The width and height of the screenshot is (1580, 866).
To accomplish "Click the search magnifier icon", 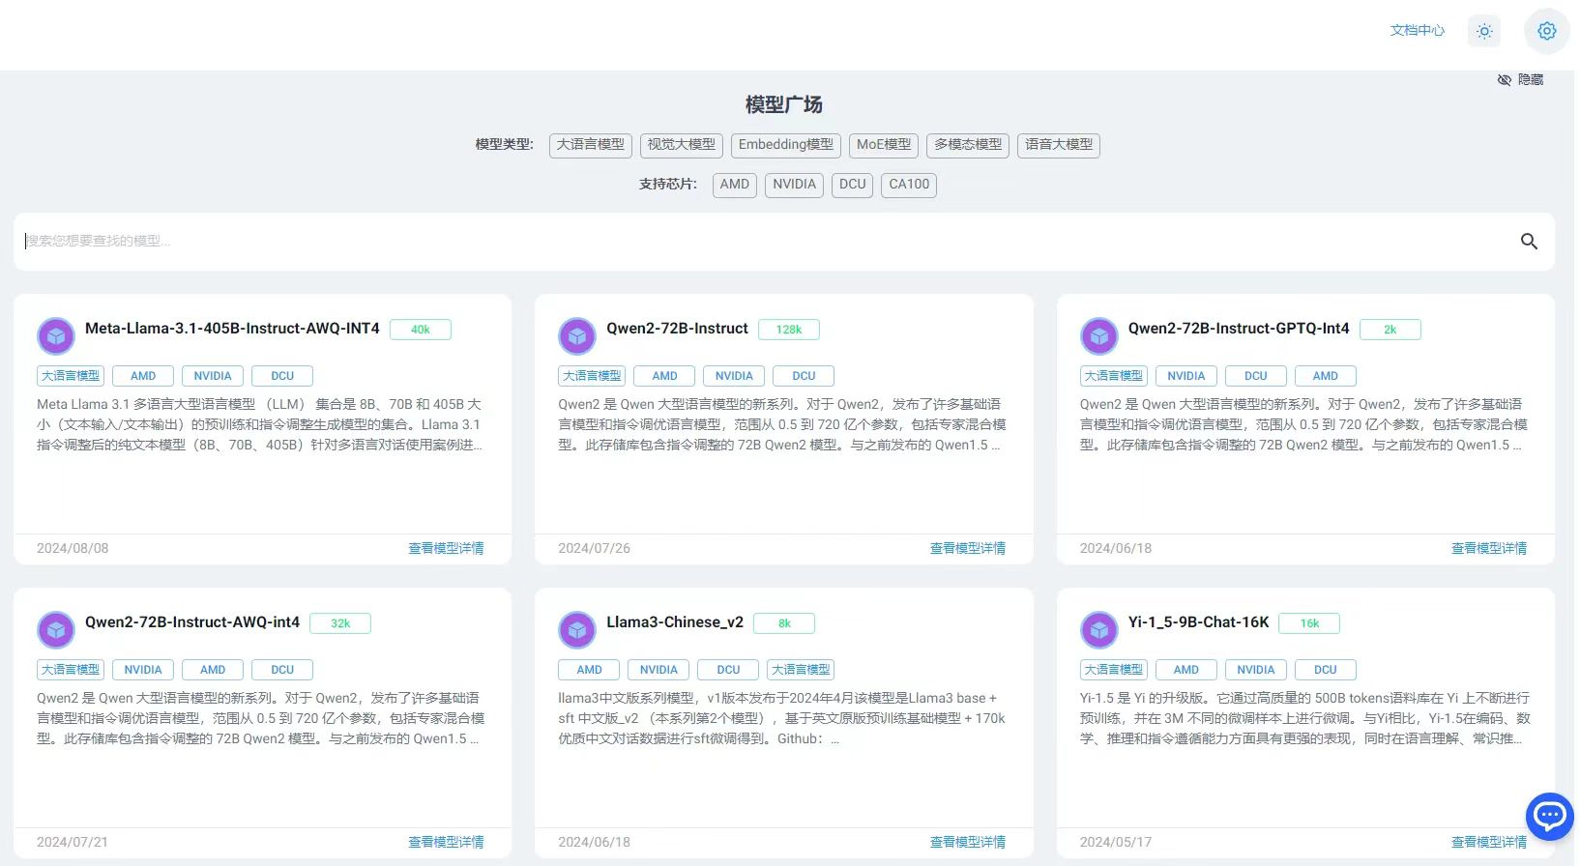I will 1529,242.
